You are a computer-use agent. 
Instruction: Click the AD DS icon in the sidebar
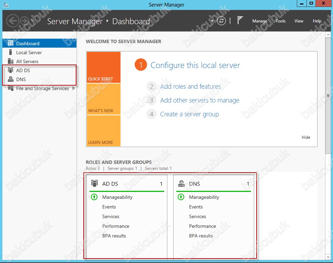click(x=10, y=70)
